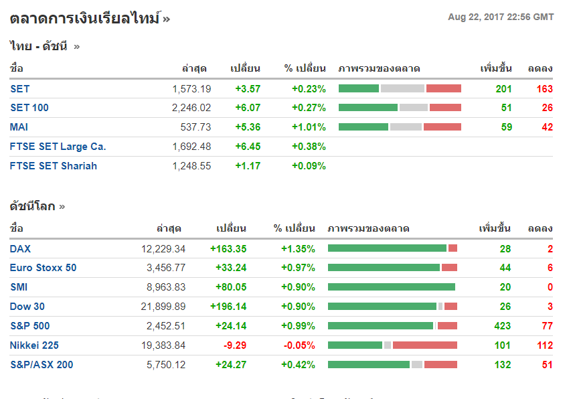Expand the ดัชนีโลก section arrow
573x399 pixels.
tap(62, 206)
